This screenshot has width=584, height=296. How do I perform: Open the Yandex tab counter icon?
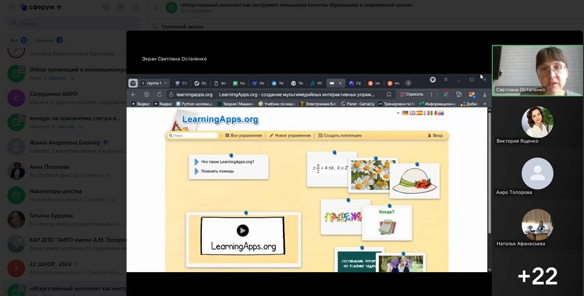pyautogui.click(x=133, y=84)
